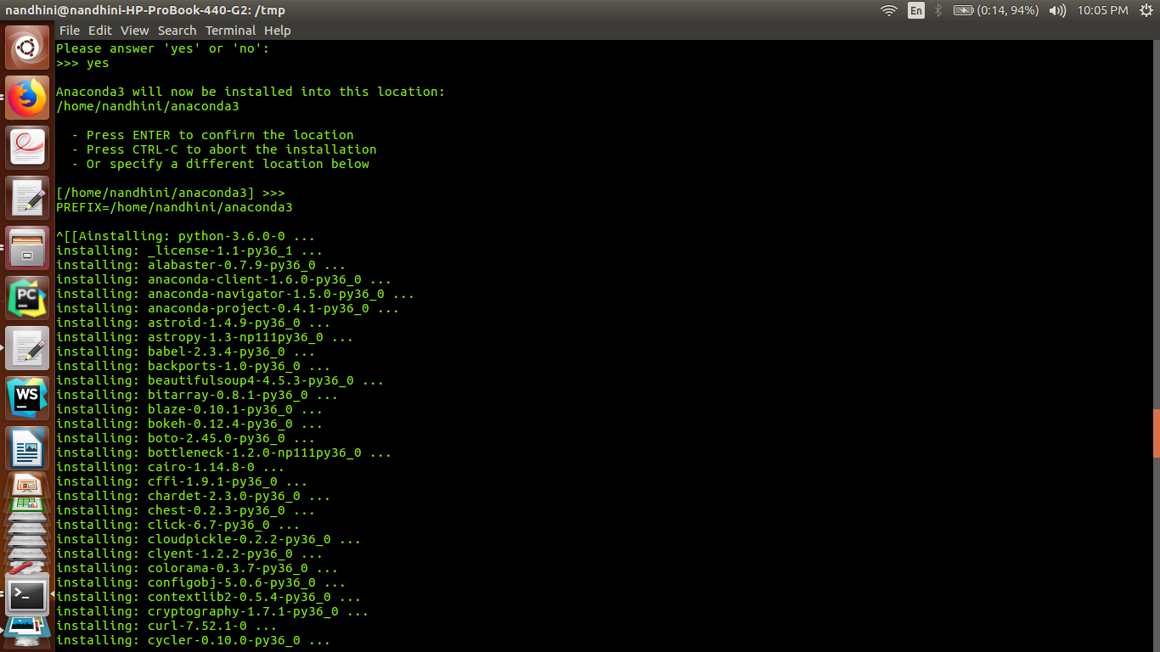Image resolution: width=1160 pixels, height=652 pixels.
Task: Click 'Press ENTER to confirm the location'
Action: [x=220, y=135]
